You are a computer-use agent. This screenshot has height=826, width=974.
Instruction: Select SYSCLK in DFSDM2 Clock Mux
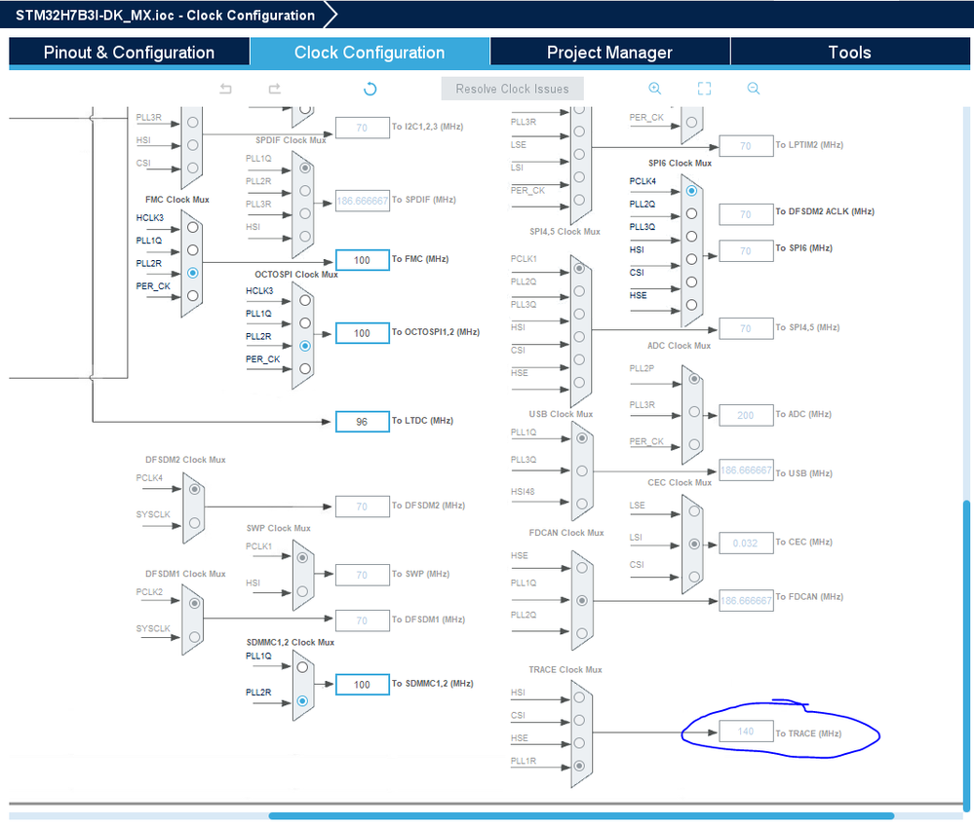coord(194,523)
